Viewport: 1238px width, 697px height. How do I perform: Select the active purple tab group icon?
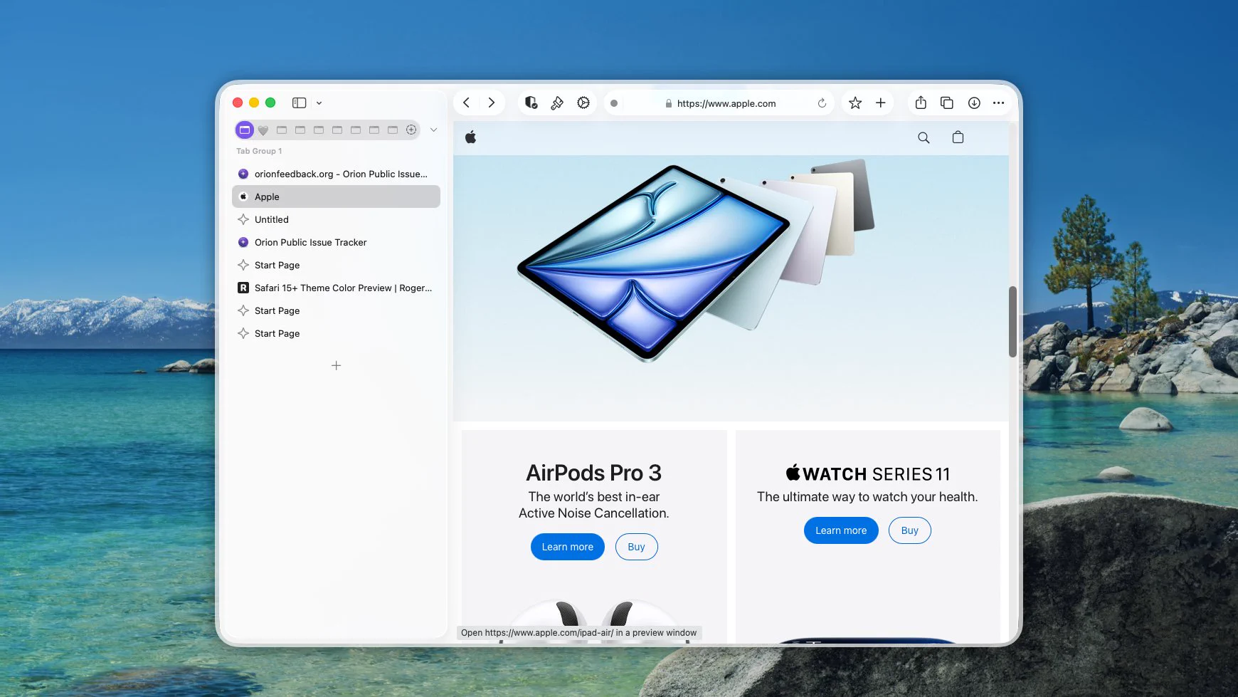point(245,130)
